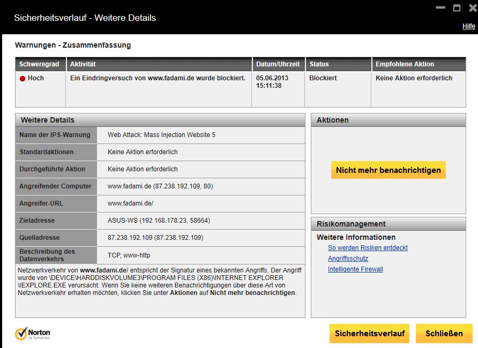This screenshot has width=478, height=348.
Task: Click the Norton checkmark logo icon
Action: [21, 334]
